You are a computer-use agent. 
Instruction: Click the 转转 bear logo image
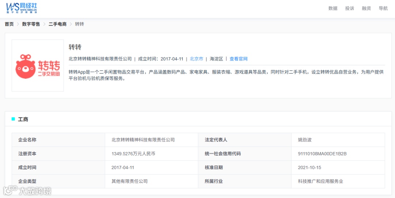[38, 66]
